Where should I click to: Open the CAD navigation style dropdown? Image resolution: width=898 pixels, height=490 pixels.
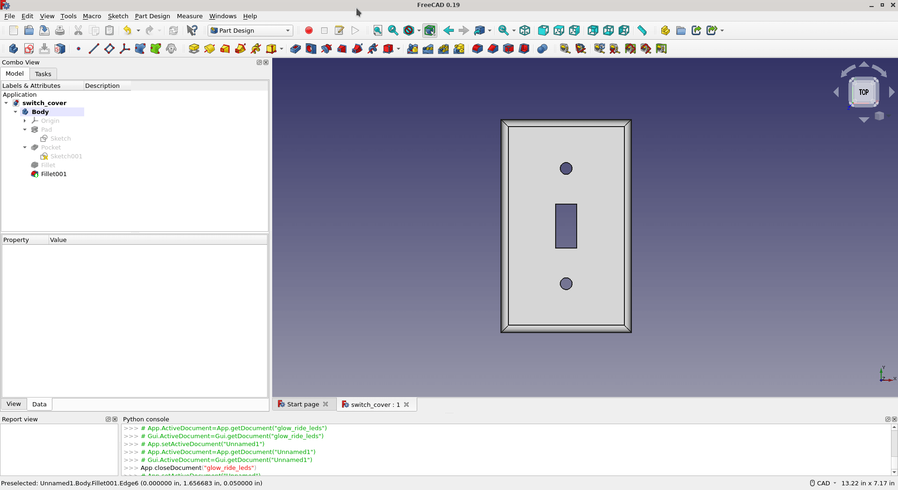(x=823, y=483)
